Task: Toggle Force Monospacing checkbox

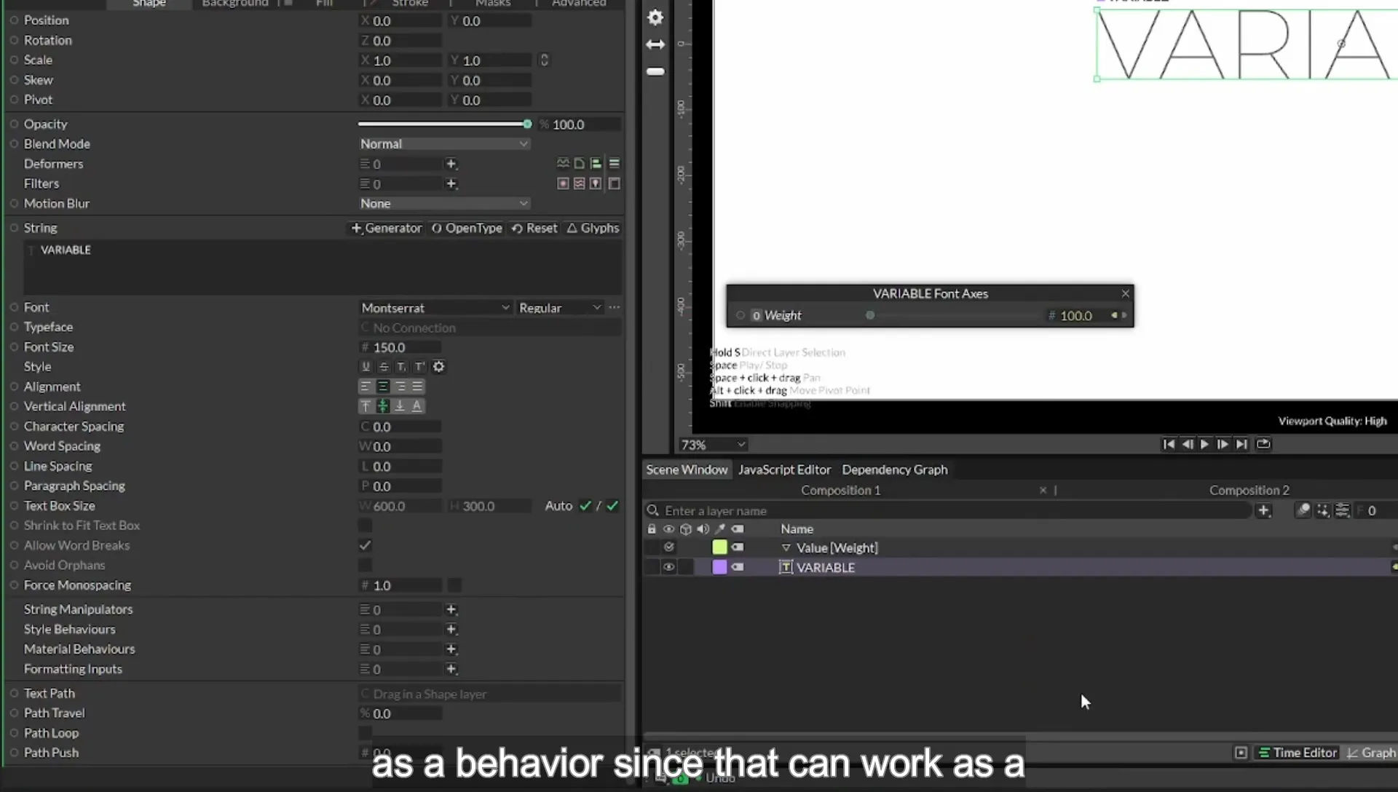Action: point(454,585)
